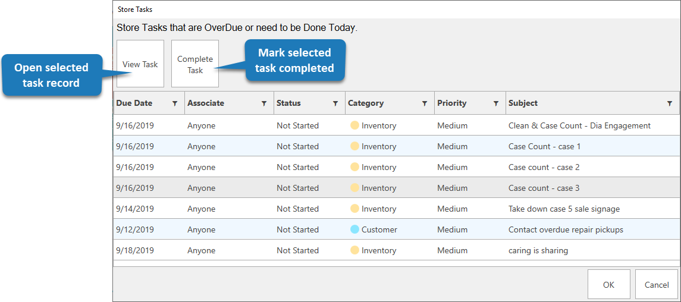This screenshot has width=681, height=302.
Task: Sort by the Subject column header
Action: (x=523, y=103)
